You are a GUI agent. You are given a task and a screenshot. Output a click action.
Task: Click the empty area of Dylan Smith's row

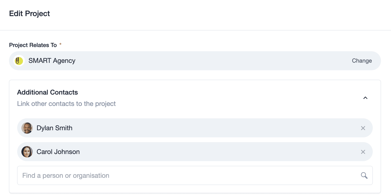(211, 128)
